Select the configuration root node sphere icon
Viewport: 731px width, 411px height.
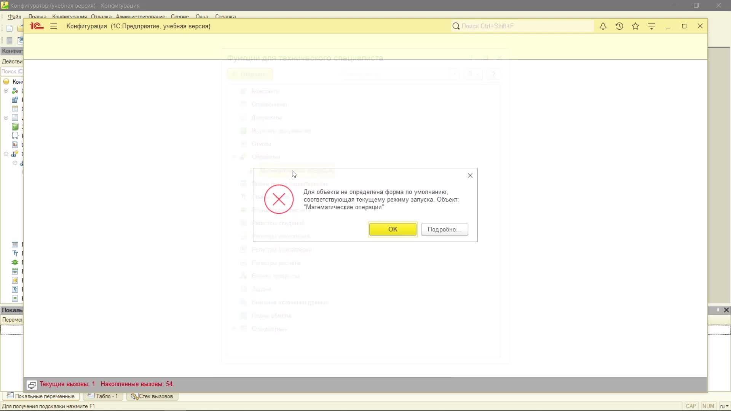pyautogui.click(x=6, y=81)
